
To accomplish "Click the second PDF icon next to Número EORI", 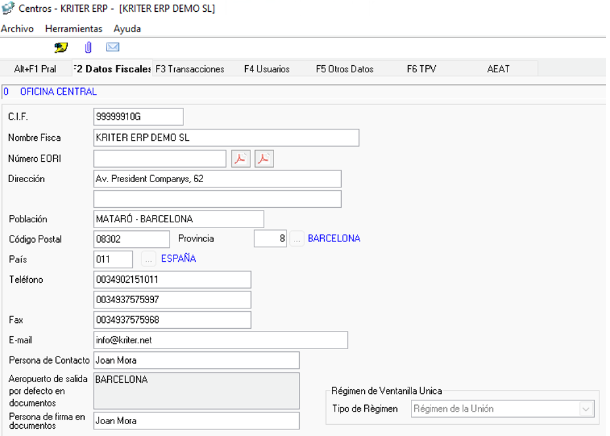I will [264, 158].
